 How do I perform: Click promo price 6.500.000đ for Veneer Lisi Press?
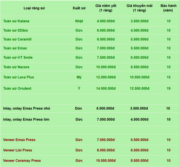(x=140, y=150)
